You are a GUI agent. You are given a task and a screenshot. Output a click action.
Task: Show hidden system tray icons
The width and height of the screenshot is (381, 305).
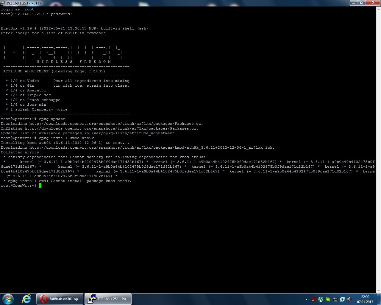click(306, 299)
